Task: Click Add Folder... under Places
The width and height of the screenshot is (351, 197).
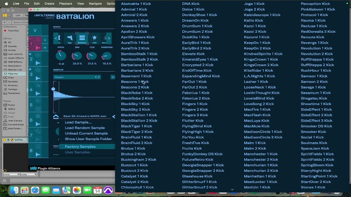Action: point(15,128)
